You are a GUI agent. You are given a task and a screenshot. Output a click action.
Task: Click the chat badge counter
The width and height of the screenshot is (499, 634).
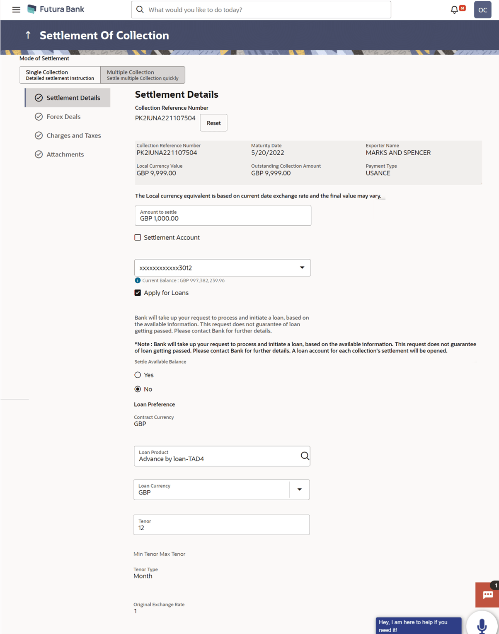(x=493, y=586)
